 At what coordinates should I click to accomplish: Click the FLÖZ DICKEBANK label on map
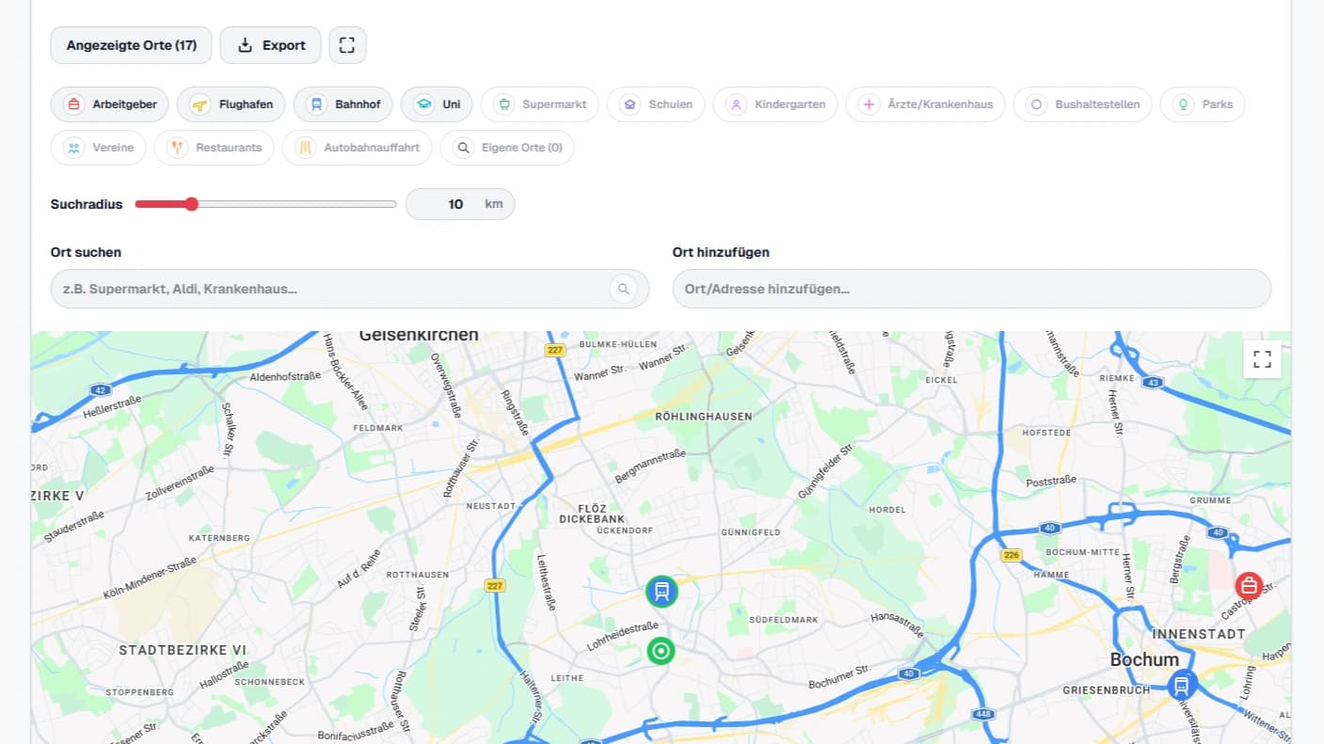[592, 513]
